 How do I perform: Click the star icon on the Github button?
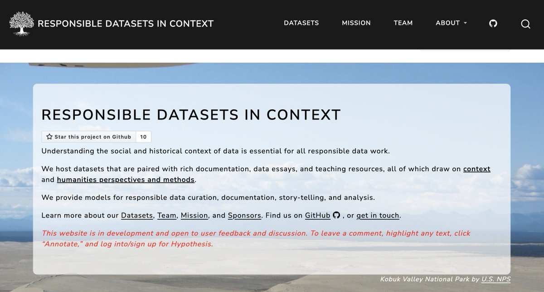(x=49, y=136)
